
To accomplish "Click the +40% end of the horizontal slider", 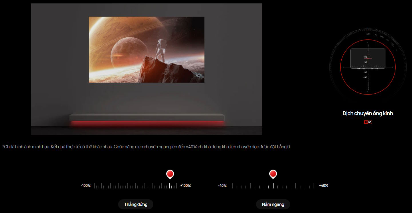I will coord(324,186).
